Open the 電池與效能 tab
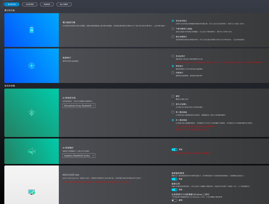Viewport: 269px width, 204px height. 12,4
